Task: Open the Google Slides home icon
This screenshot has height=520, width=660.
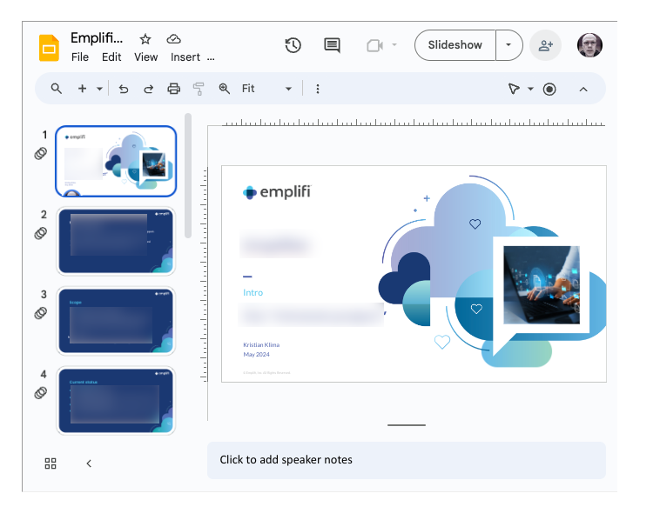Action: click(50, 48)
